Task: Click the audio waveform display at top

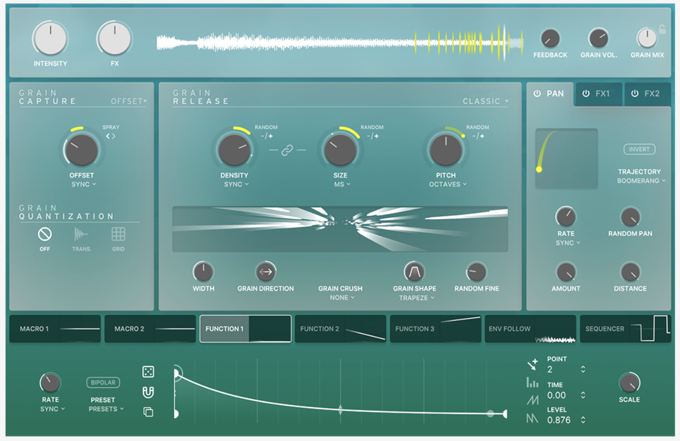Action: (x=340, y=42)
